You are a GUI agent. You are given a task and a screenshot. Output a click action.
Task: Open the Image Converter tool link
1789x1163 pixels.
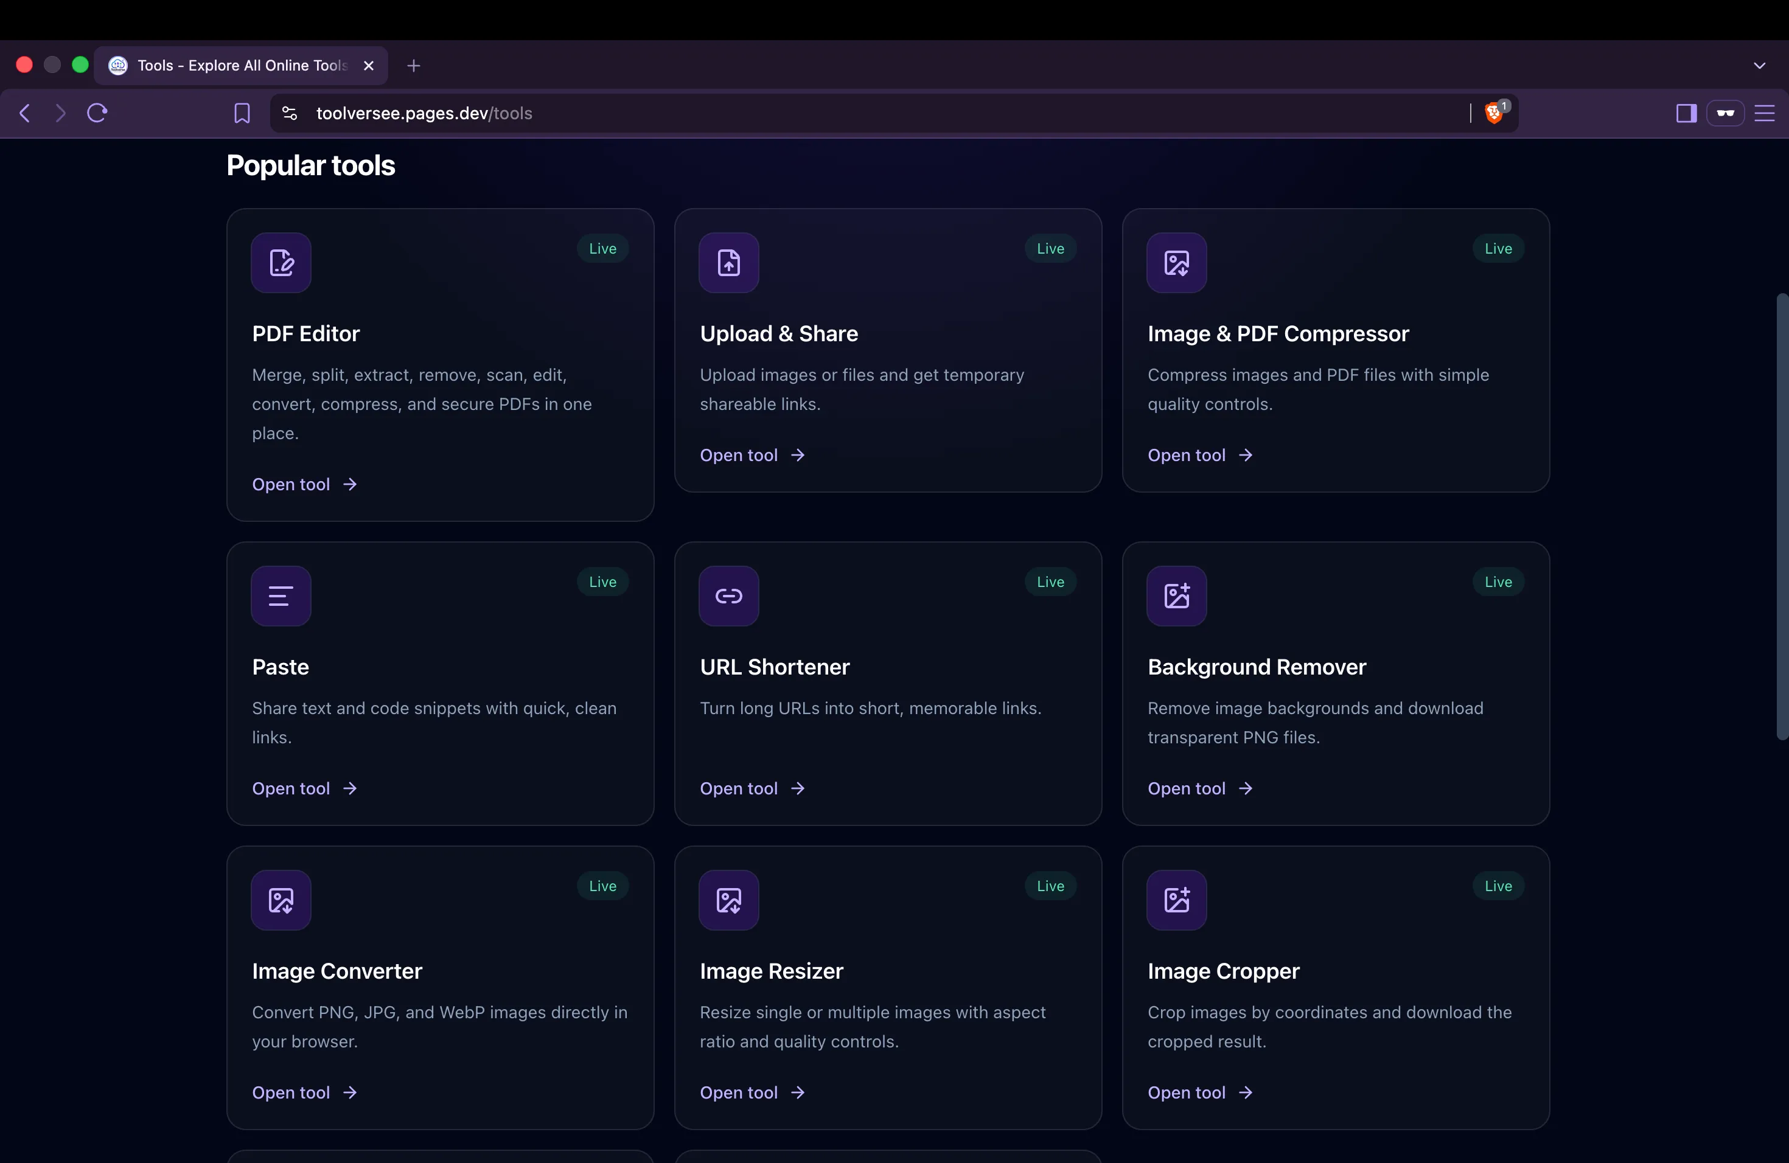[x=304, y=1093]
